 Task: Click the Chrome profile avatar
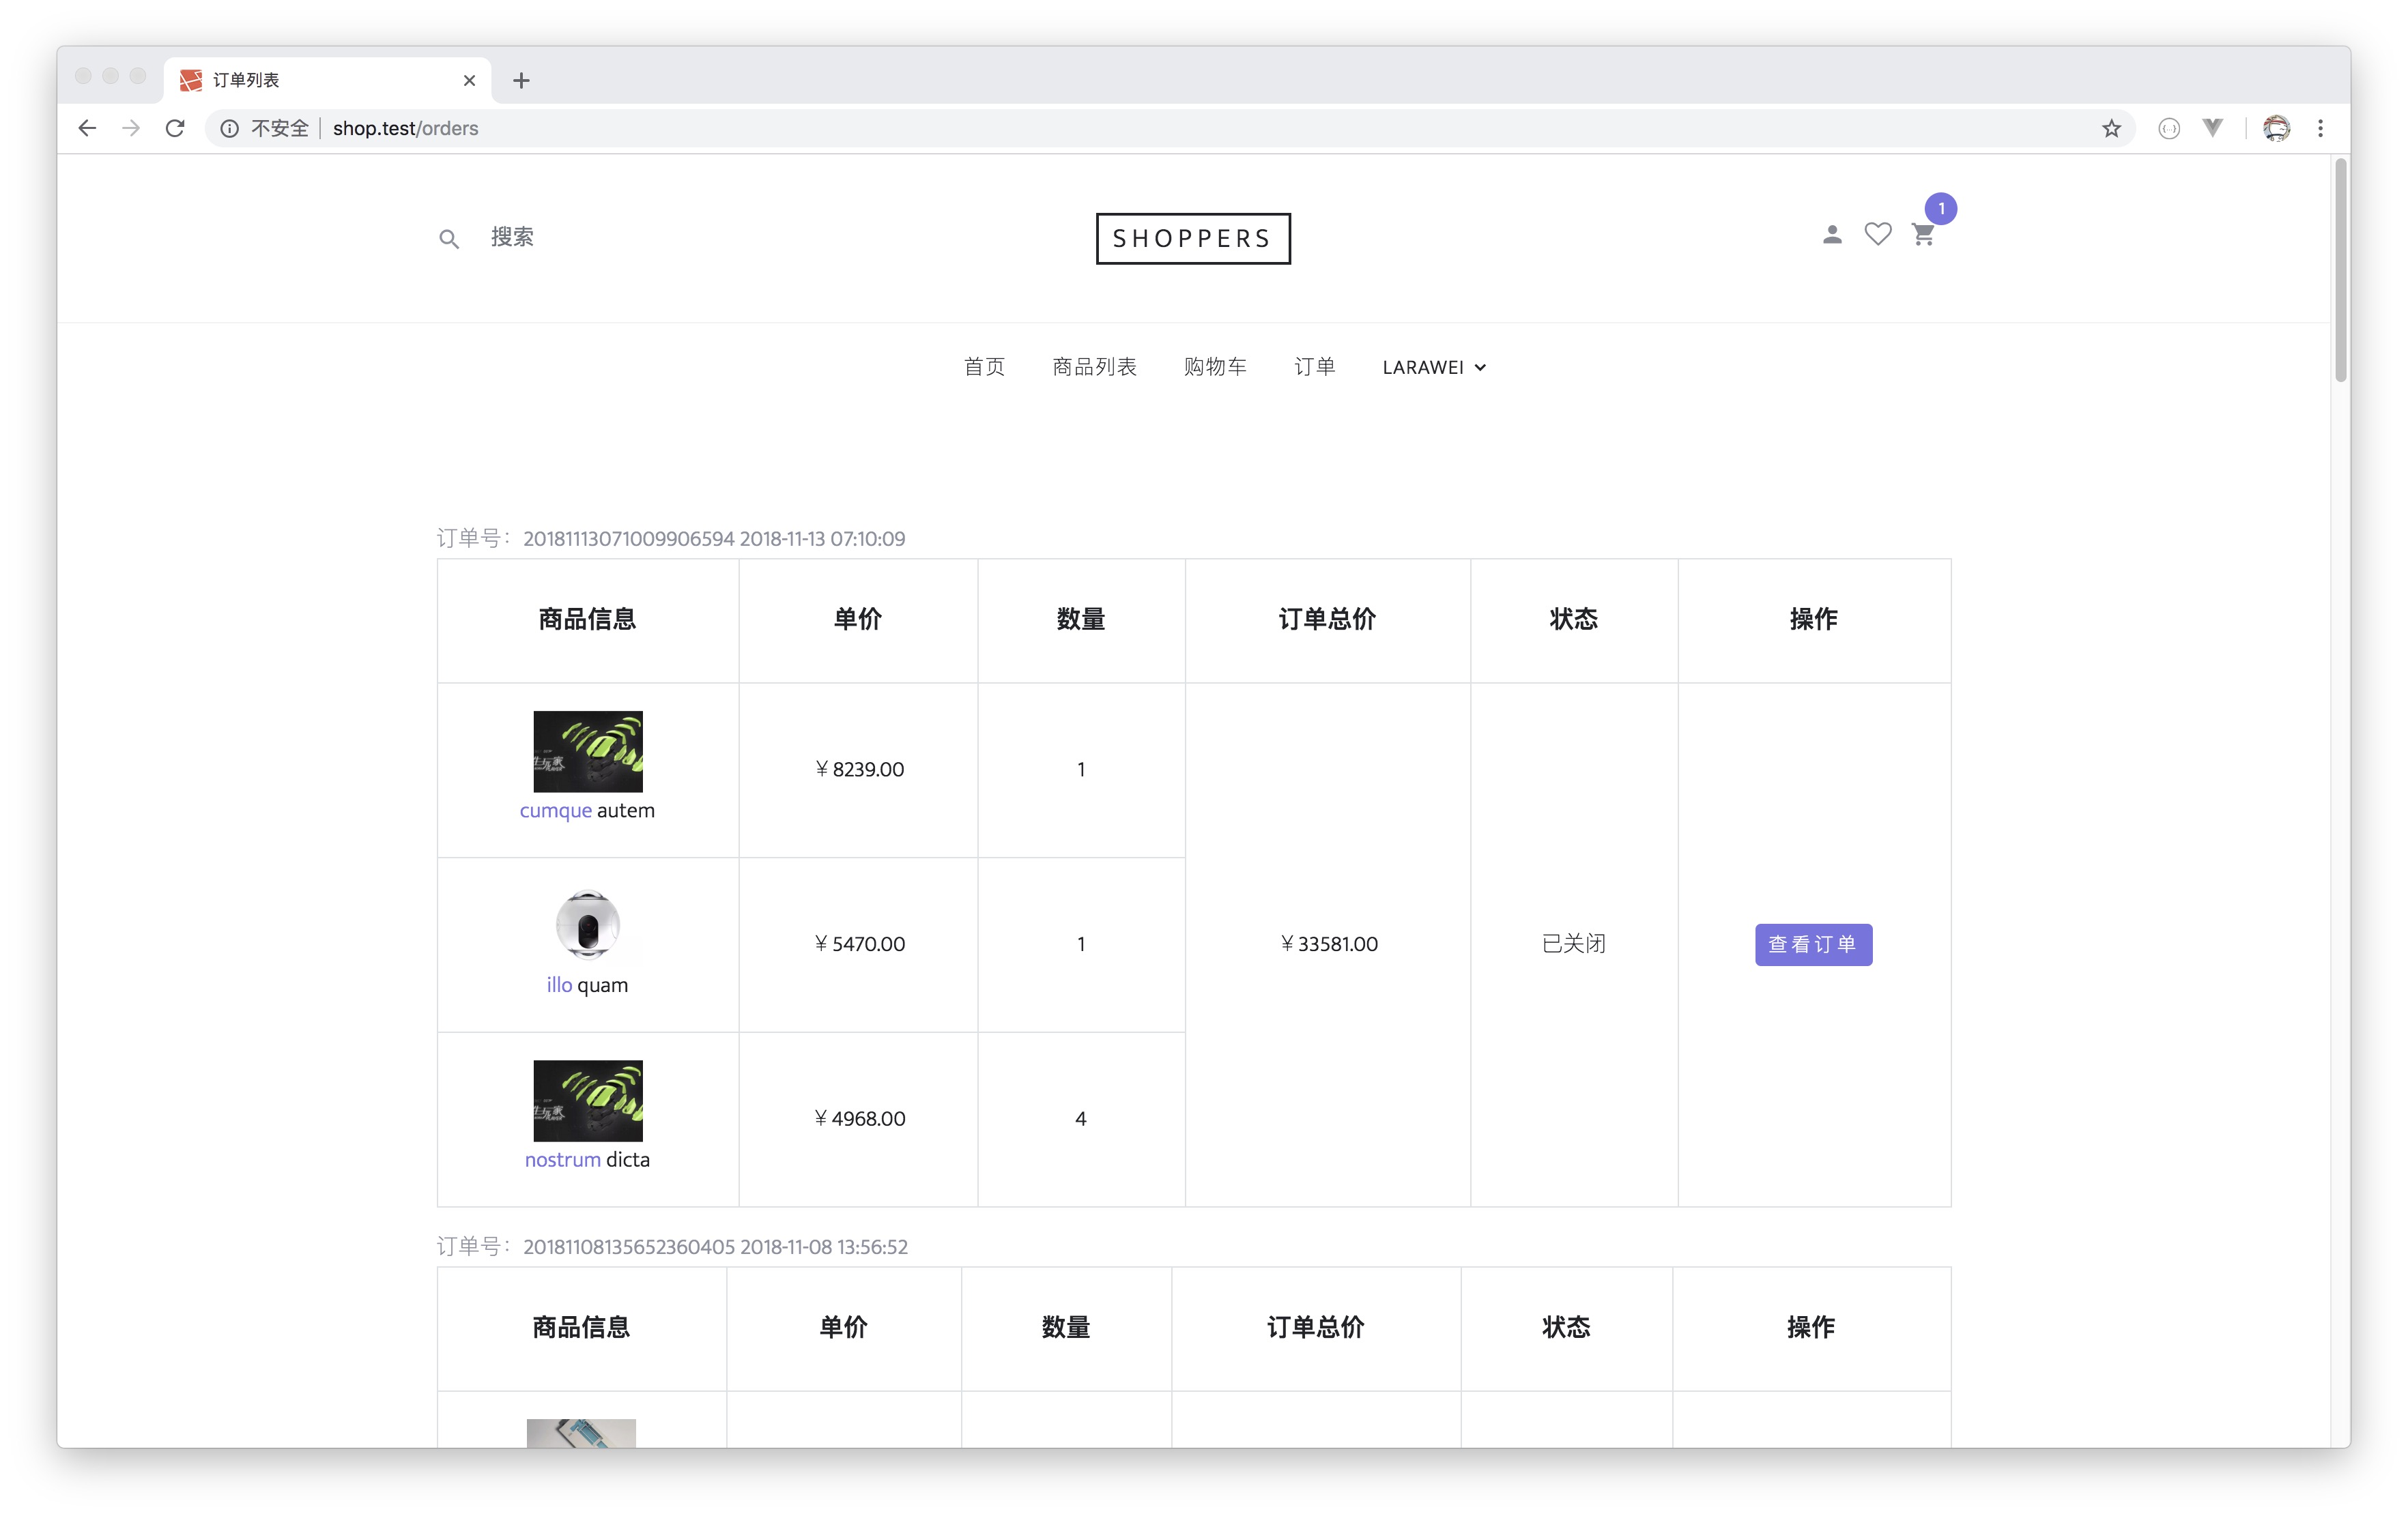(2277, 129)
